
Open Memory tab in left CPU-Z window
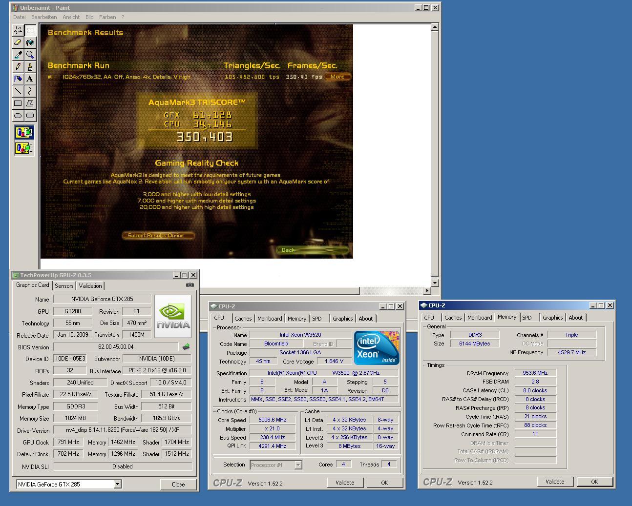point(296,319)
